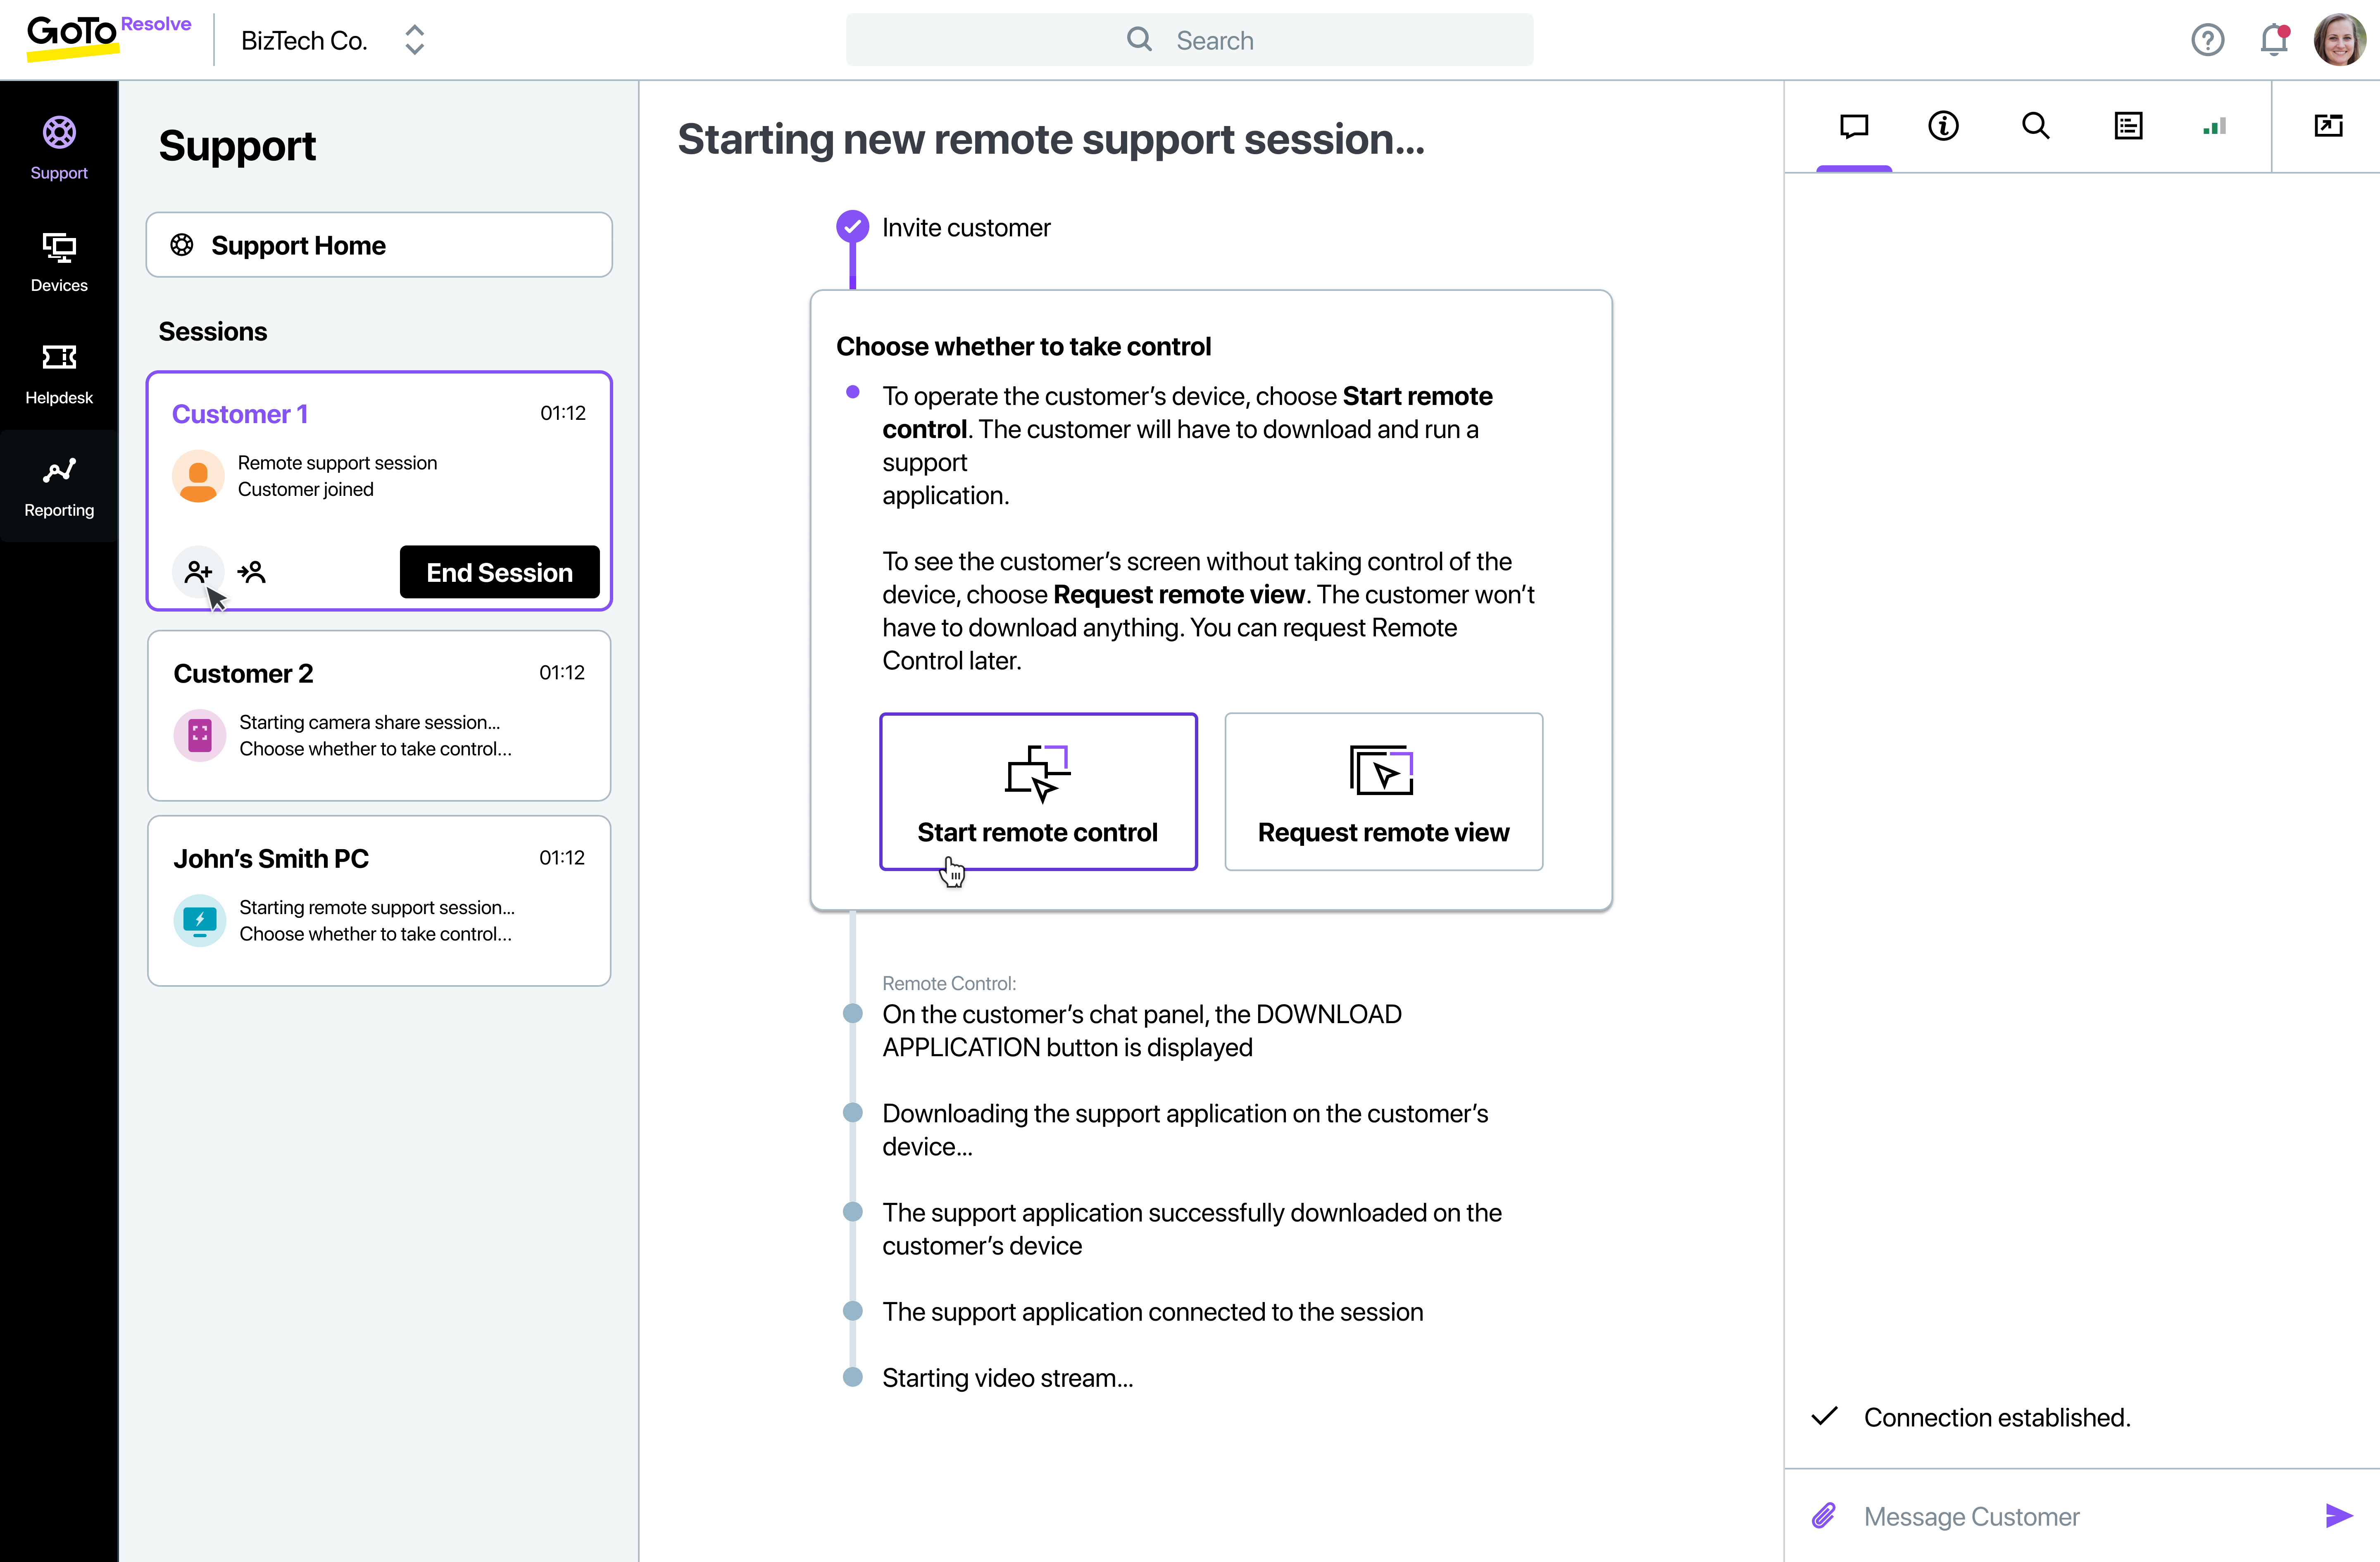The width and height of the screenshot is (2380, 1562).
Task: Click the send message arrow
Action: (x=2338, y=1516)
